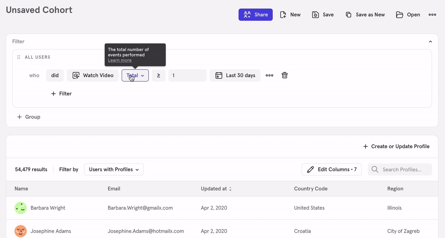Click Edit Columns button
Viewport: 445px width, 238px height.
331,170
